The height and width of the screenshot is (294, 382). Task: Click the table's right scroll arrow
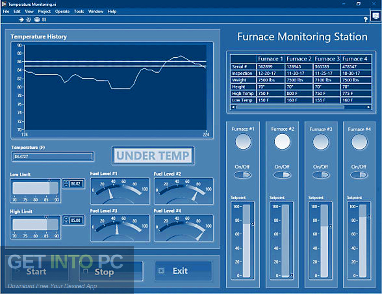(369, 107)
